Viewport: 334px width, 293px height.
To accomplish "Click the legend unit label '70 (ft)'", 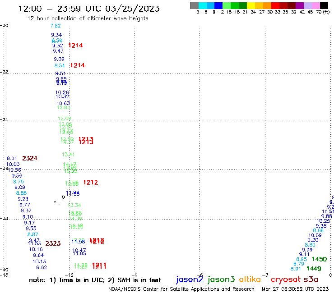I will [x=323, y=12].
